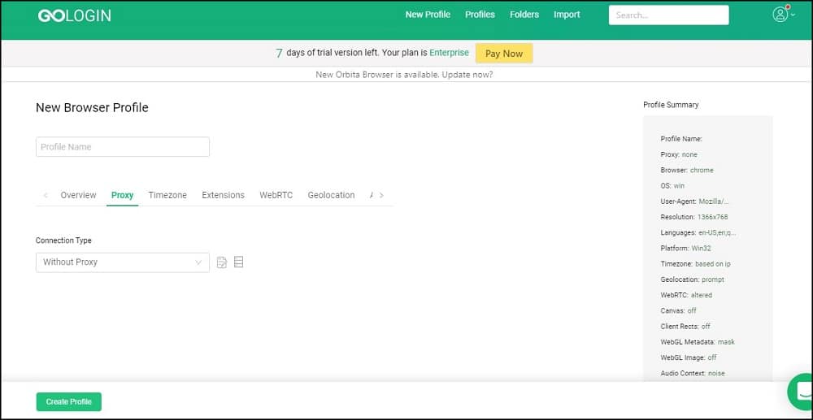Screen dimensions: 813x420
Task: Select the Proxy tab
Action: coord(123,195)
